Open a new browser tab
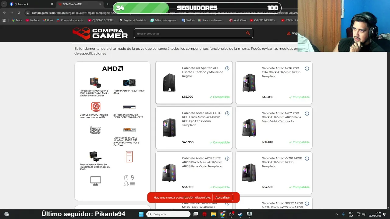The image size is (390, 219). 108,4
